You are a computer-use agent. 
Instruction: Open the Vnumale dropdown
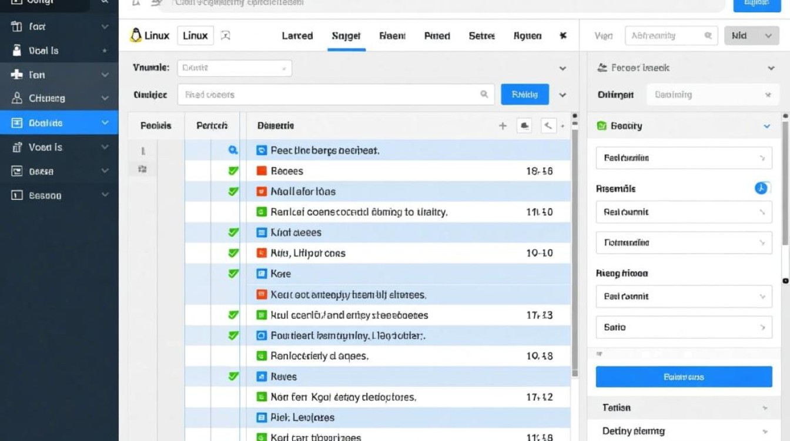235,68
